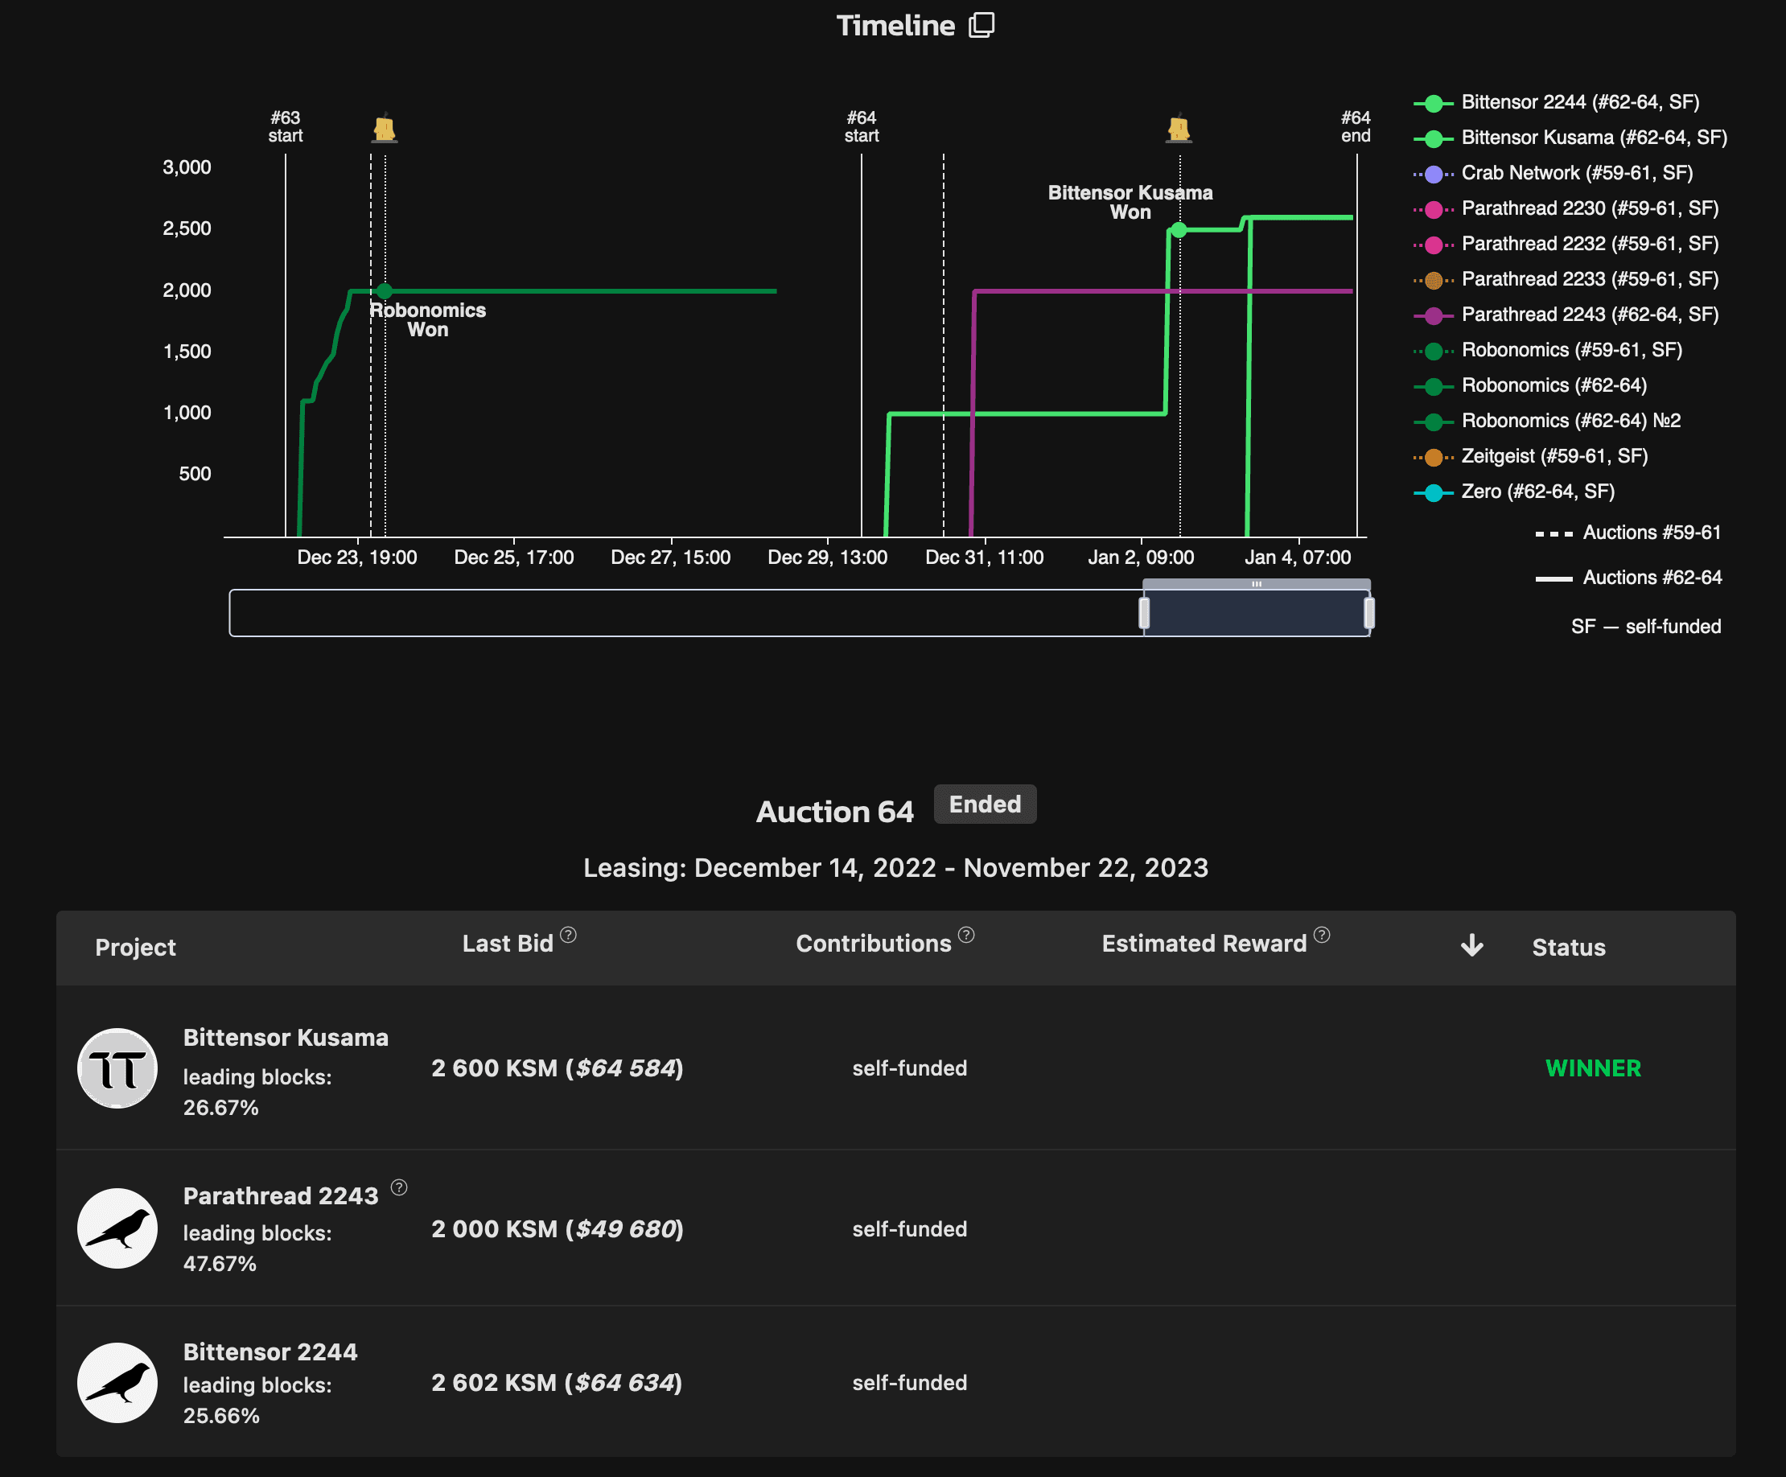Toggle Zero (#62-64, SF) legend entry

point(1514,492)
